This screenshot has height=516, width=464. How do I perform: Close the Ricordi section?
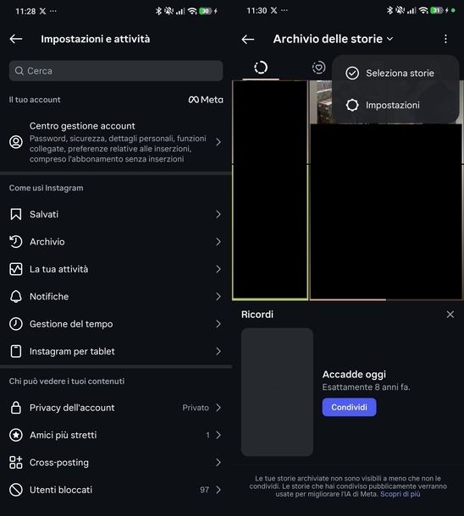[x=450, y=315]
